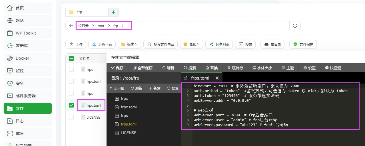Click frpc.toml in the file list
365x146 pixels.
[x=94, y=81]
